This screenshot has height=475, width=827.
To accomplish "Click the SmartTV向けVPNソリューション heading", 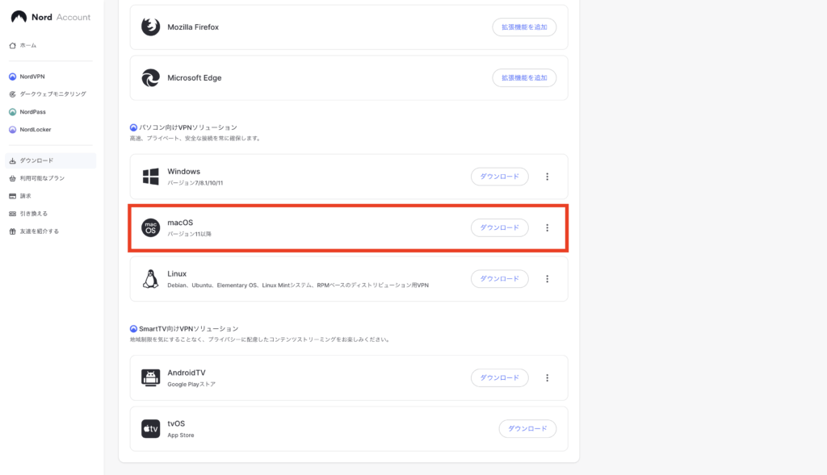I will click(188, 328).
